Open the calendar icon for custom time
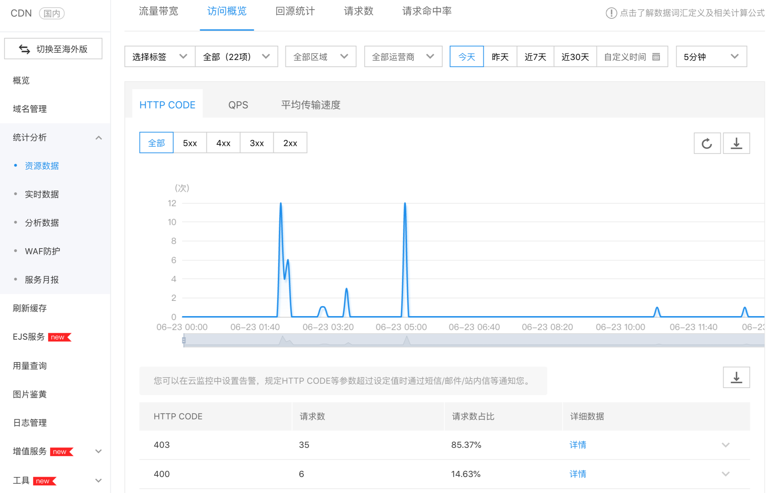771x493 pixels. click(x=656, y=57)
